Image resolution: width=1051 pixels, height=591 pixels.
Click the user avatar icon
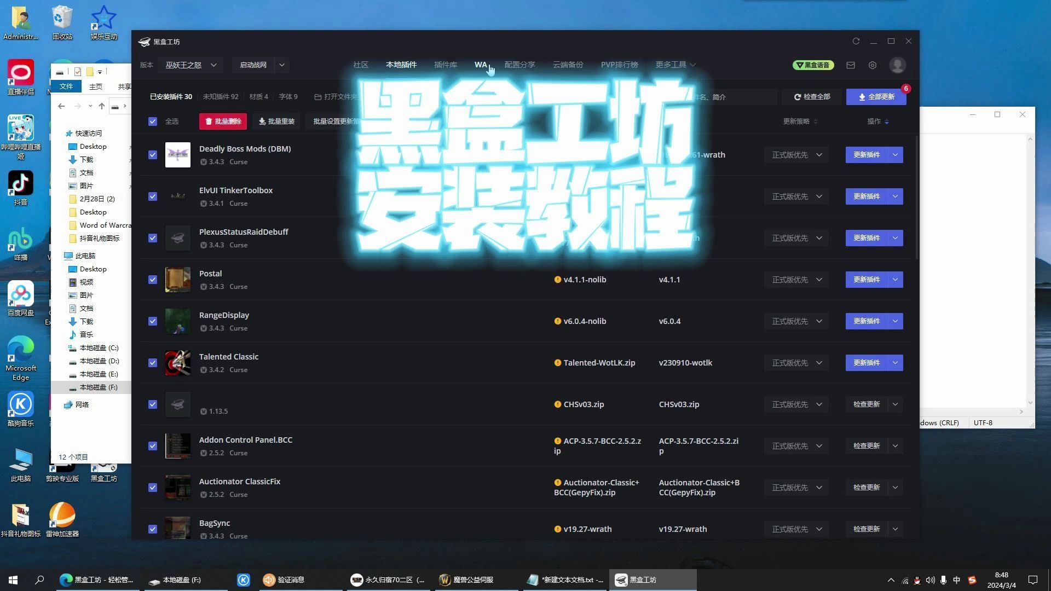tap(897, 65)
